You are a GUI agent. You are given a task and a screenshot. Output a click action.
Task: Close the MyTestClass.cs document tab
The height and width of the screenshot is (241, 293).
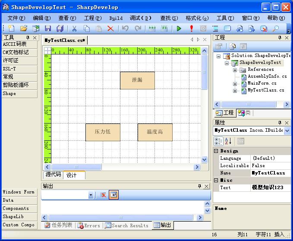click(x=205, y=39)
